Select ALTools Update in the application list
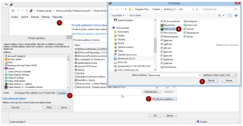This screenshot has height=126, width=243. click(x=14, y=59)
